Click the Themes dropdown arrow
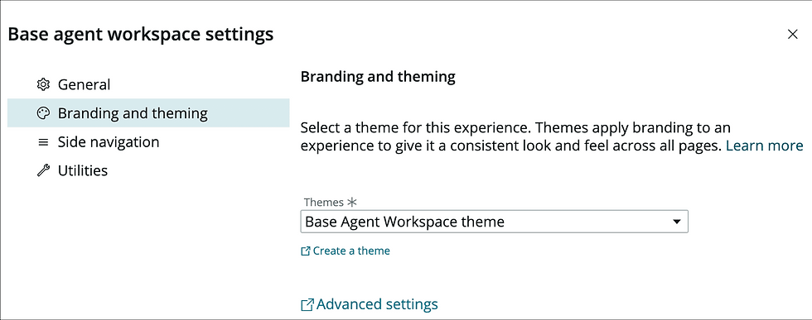This screenshot has height=320, width=812. coord(676,222)
